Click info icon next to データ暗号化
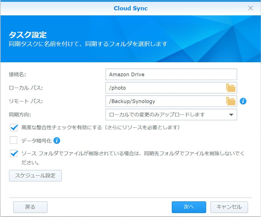 57,140
